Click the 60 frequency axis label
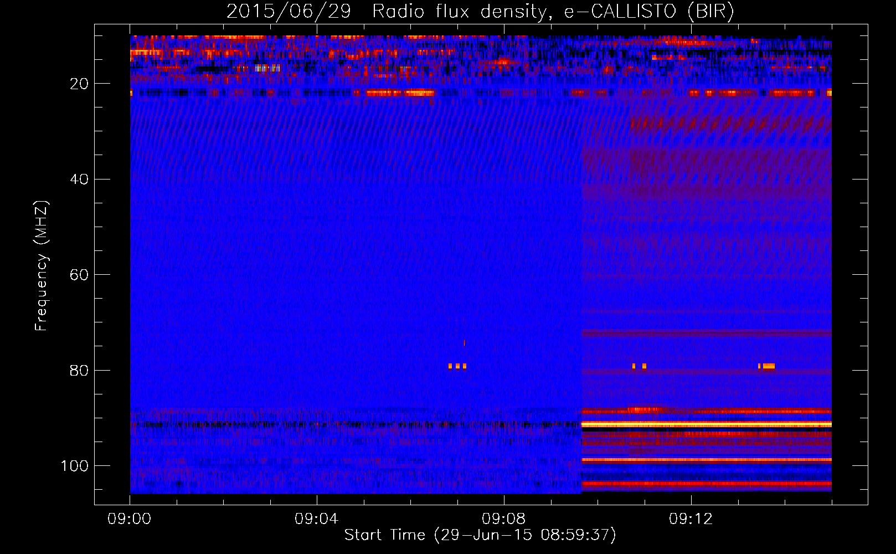The height and width of the screenshot is (554, 896). (79, 275)
